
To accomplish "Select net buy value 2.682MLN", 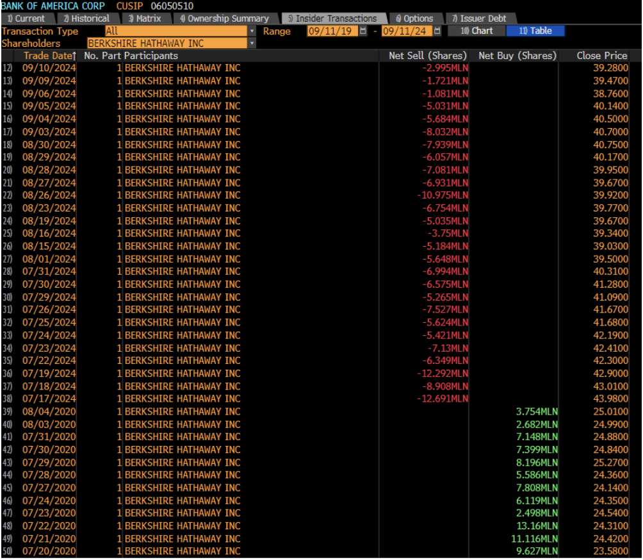I will (537, 425).
